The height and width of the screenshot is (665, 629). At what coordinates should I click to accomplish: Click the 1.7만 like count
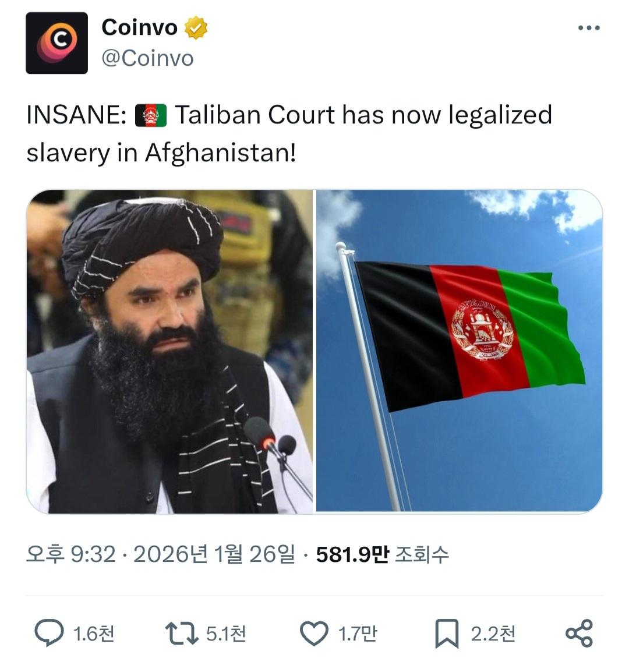(x=358, y=634)
